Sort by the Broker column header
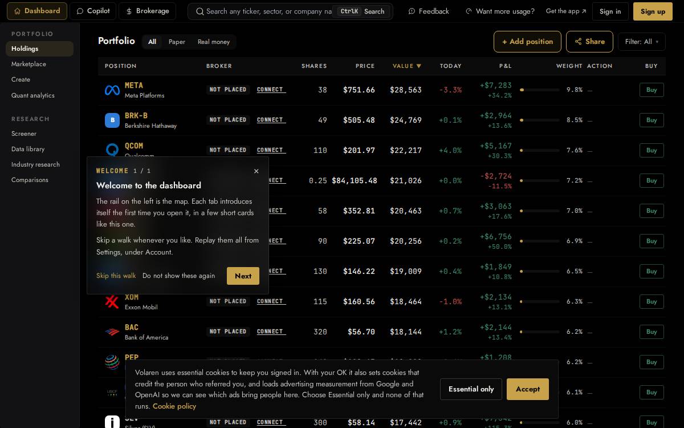The image size is (684, 428). pyautogui.click(x=219, y=66)
